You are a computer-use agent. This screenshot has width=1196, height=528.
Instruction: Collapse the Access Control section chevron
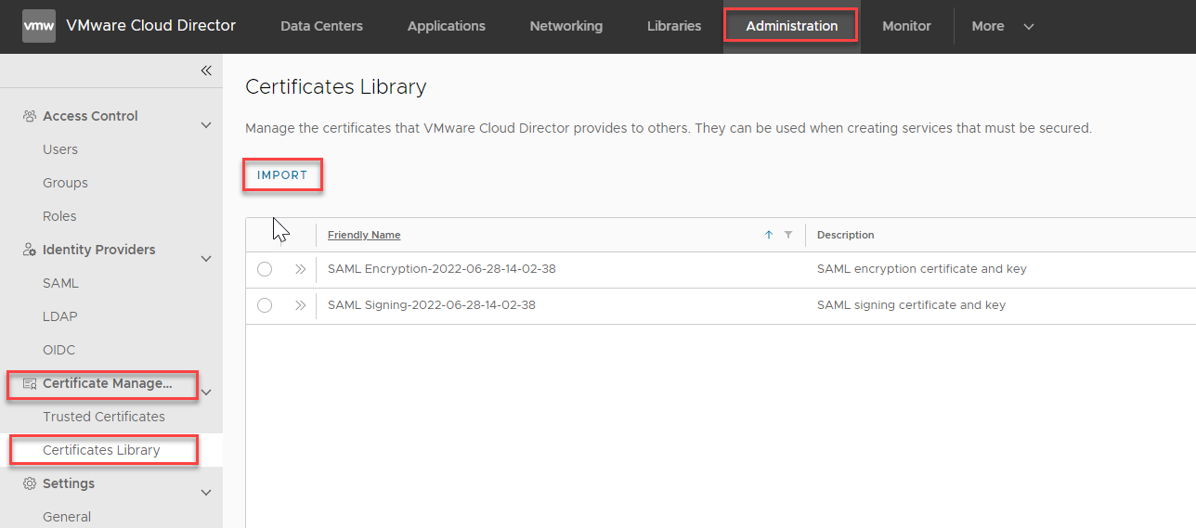point(206,125)
